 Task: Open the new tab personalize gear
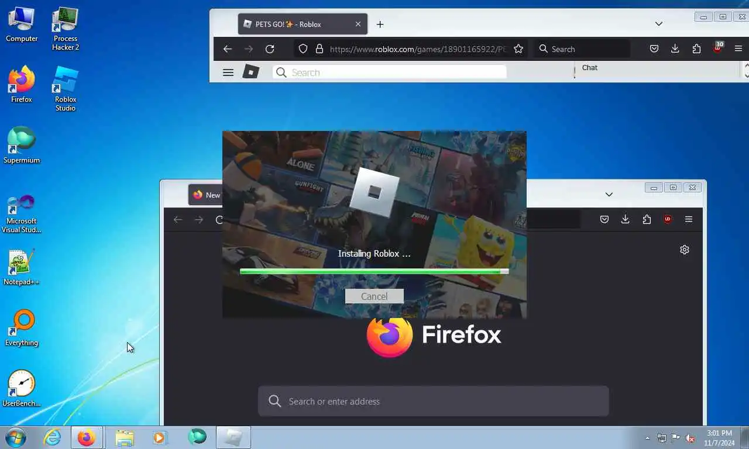[x=685, y=250]
